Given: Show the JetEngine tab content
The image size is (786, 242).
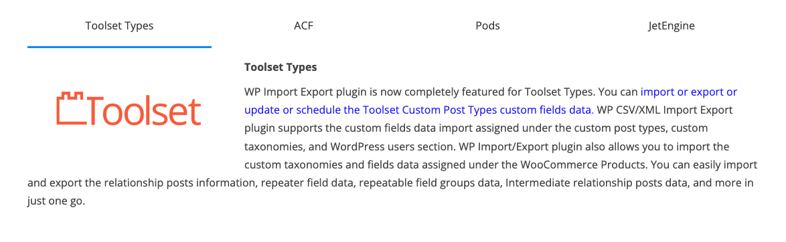Looking at the screenshot, I should [672, 26].
